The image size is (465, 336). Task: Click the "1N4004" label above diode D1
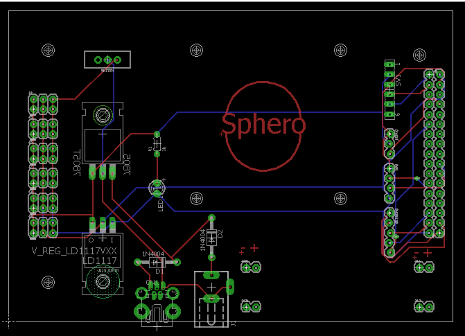[x=153, y=254]
